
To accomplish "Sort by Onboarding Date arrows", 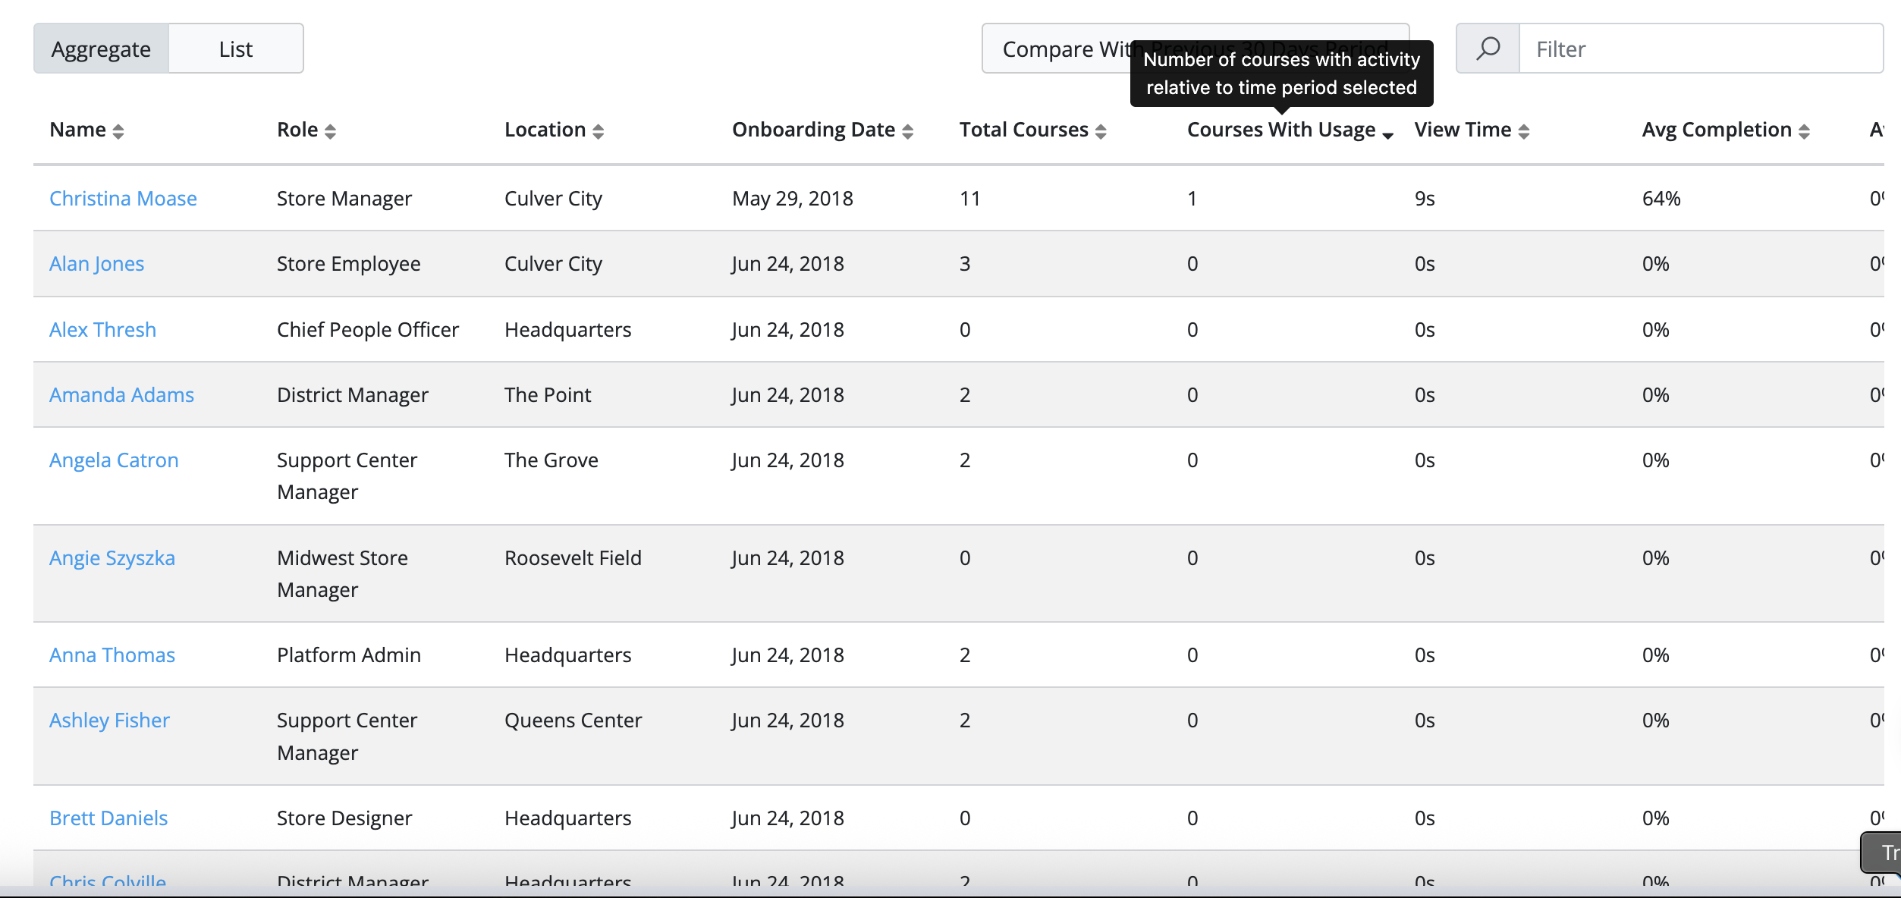I will point(908,131).
